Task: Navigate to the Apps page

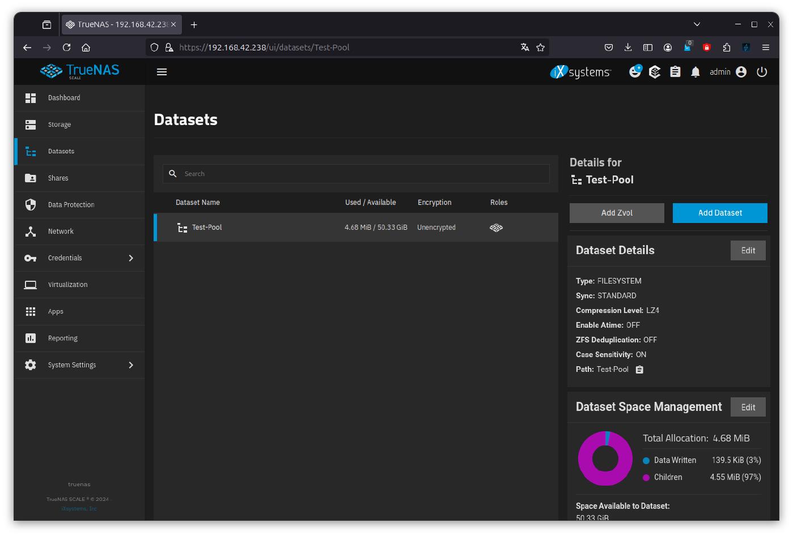Action: click(x=56, y=312)
